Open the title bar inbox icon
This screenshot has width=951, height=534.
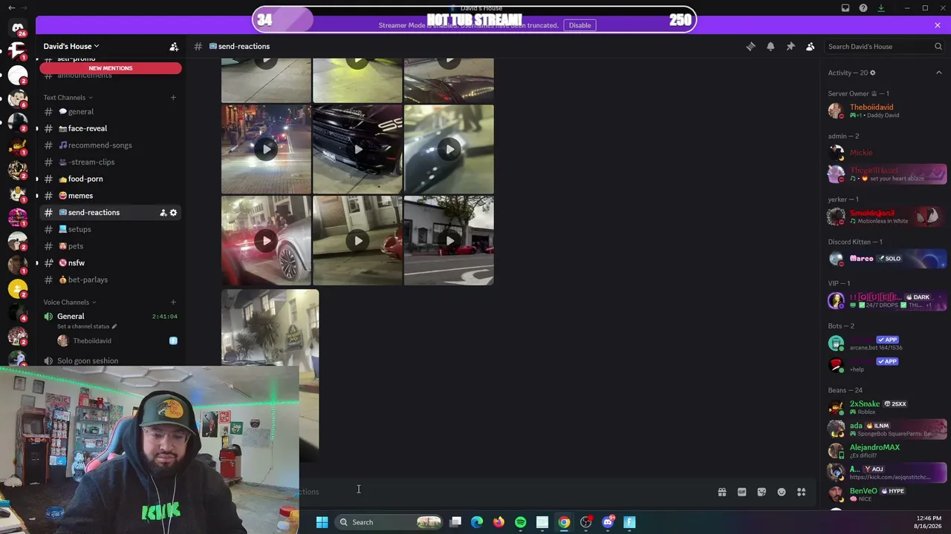pyautogui.click(x=845, y=8)
